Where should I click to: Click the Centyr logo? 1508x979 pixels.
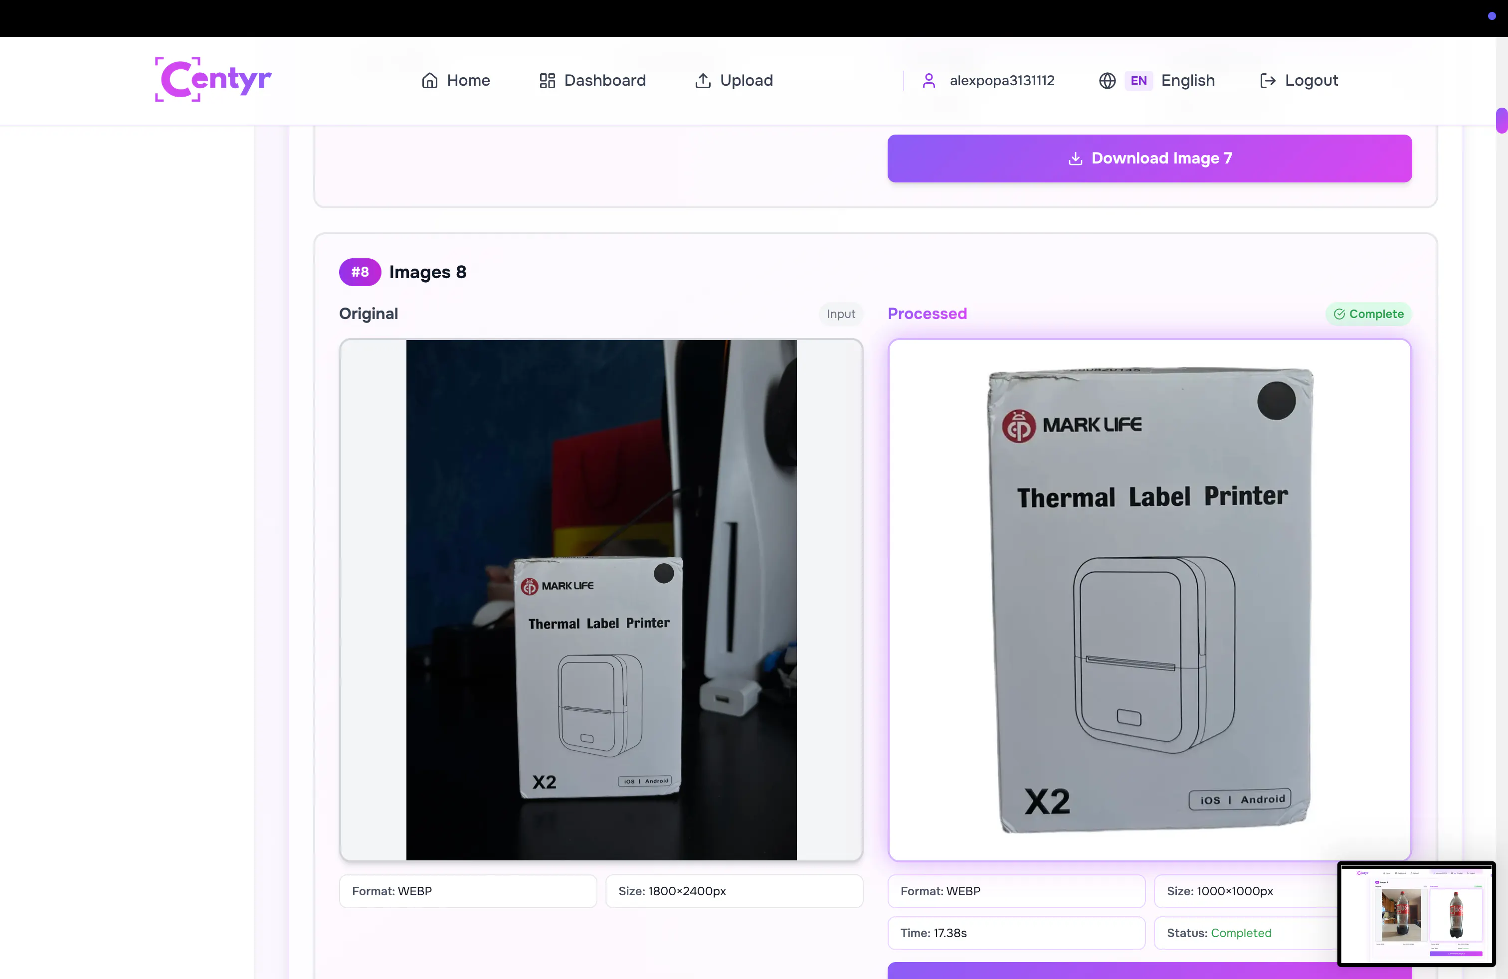pyautogui.click(x=213, y=80)
